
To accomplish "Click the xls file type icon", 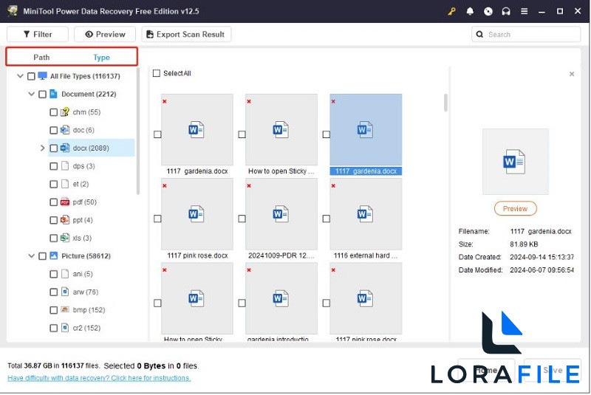I will point(65,238).
